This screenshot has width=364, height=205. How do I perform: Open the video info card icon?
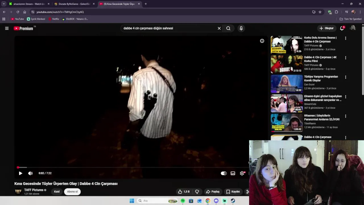262,41
